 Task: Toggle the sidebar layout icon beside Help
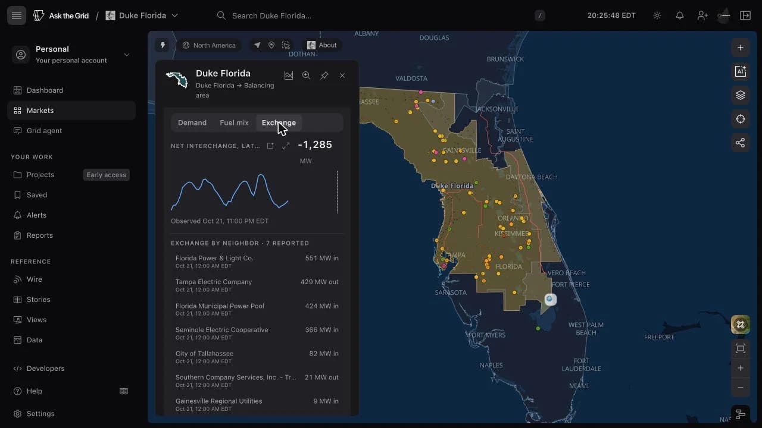[x=124, y=391]
